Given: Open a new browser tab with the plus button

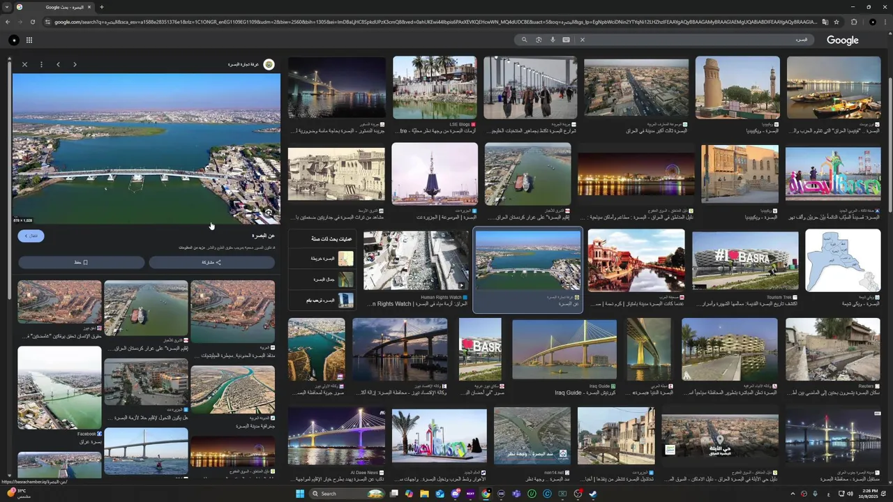Looking at the screenshot, I should click(102, 7).
